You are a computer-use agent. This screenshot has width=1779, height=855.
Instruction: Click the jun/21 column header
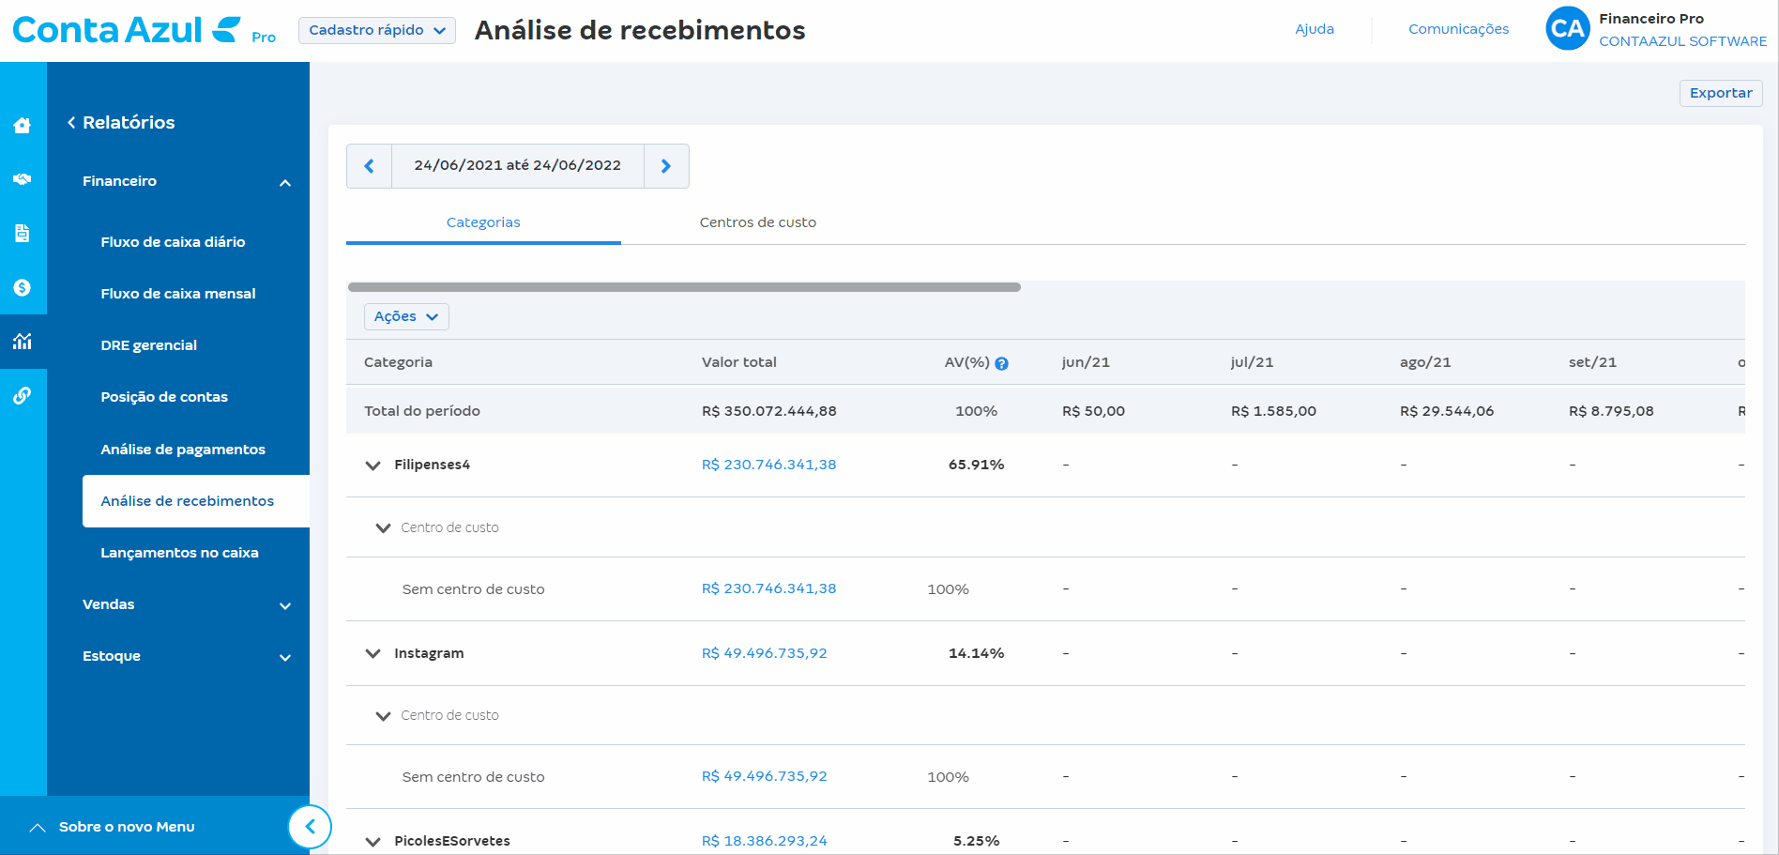pos(1086,362)
